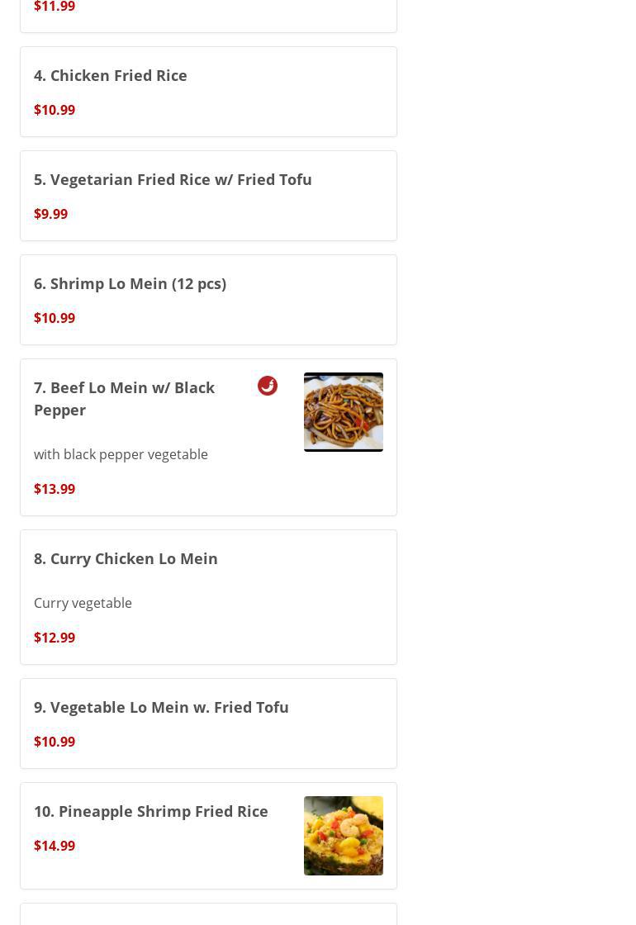
Task: Click the $10.99 price under Shrimp Lo Mein
Action: (x=55, y=318)
